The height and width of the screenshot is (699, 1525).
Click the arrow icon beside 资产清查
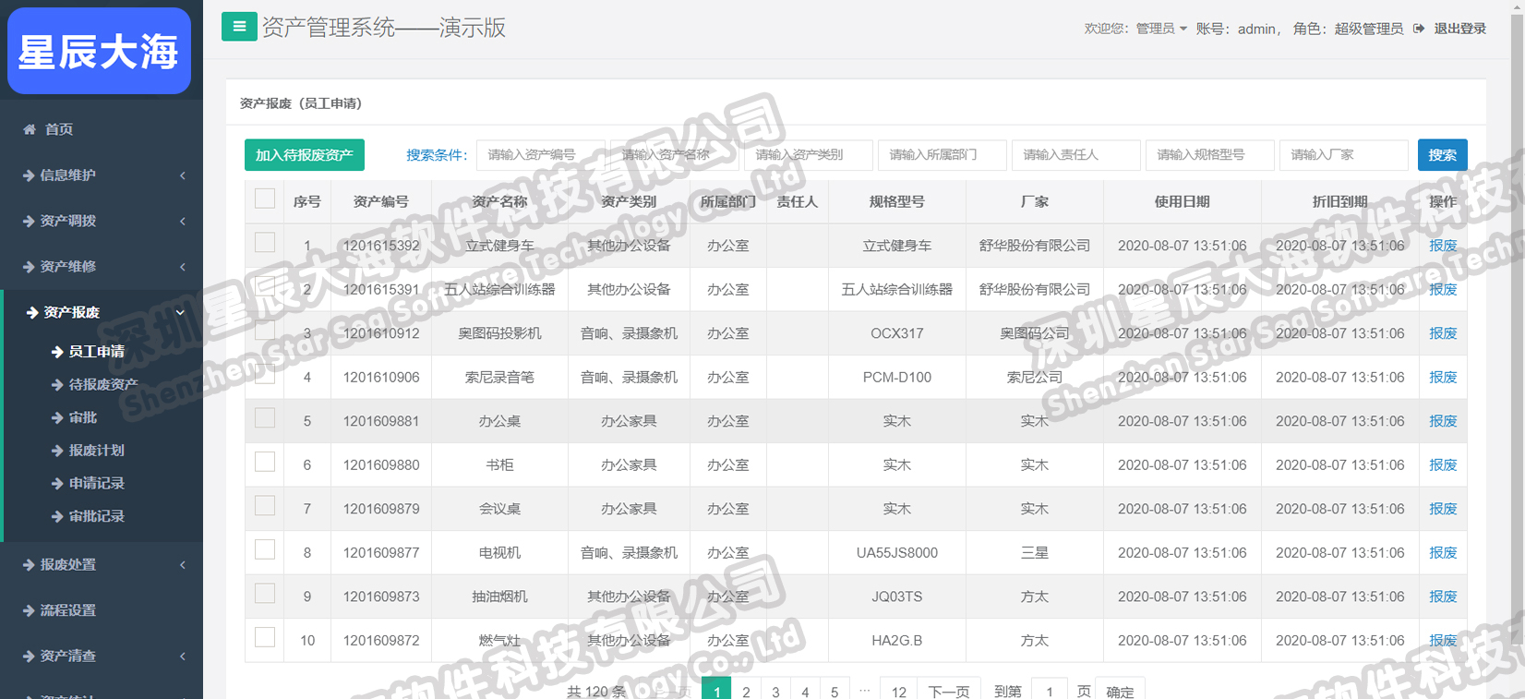29,656
